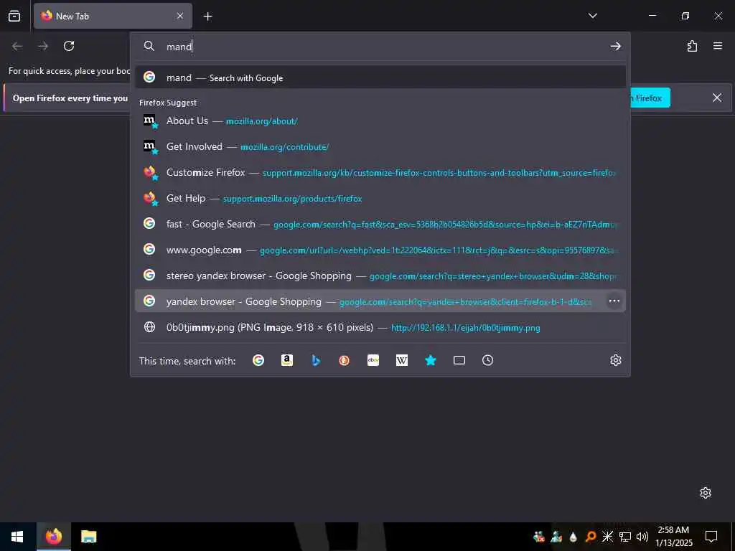
Task: Expand the list all tabs chevron
Action: pos(592,16)
